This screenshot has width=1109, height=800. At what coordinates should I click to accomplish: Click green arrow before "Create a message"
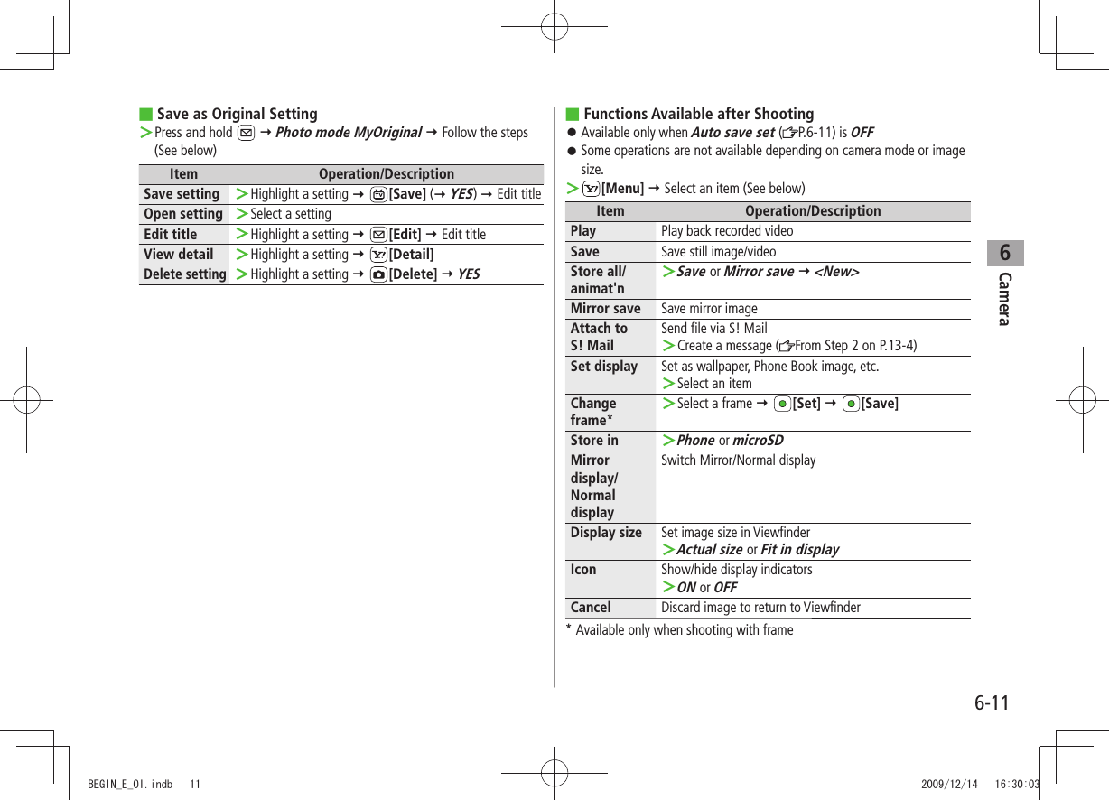pos(668,346)
